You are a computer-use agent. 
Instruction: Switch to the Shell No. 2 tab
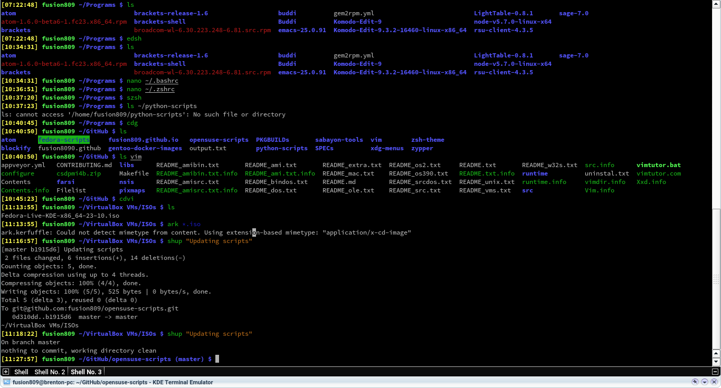(50, 372)
